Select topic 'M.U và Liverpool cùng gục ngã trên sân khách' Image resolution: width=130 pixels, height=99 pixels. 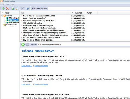pyautogui.click(x=41, y=38)
